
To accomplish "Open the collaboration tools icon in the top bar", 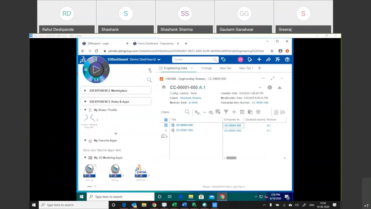I will pos(278,60).
